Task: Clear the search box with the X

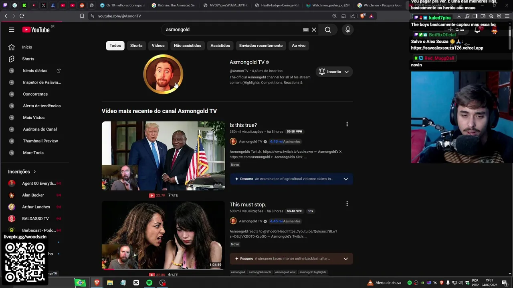Action: click(314, 30)
